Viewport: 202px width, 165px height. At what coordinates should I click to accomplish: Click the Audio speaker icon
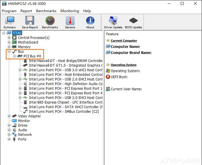pyautogui.click(x=14, y=130)
